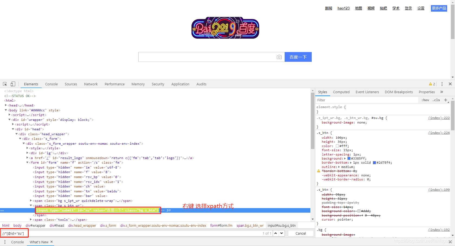The image size is (455, 246).
Task: Open the hao123 link
Action: click(343, 8)
